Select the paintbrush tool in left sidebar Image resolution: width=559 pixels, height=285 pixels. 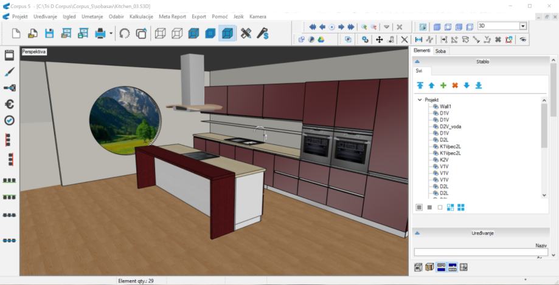point(9,72)
